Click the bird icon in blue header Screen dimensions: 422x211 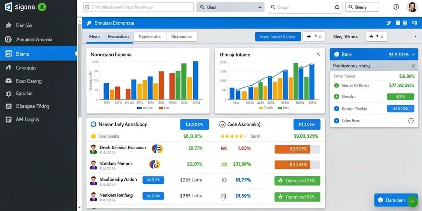[x=388, y=23]
